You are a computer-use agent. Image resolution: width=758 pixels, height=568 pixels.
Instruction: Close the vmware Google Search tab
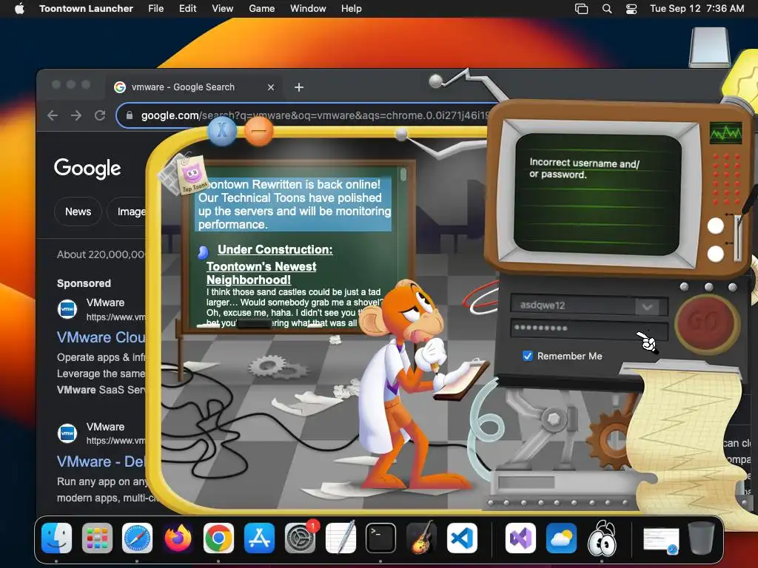[271, 87]
